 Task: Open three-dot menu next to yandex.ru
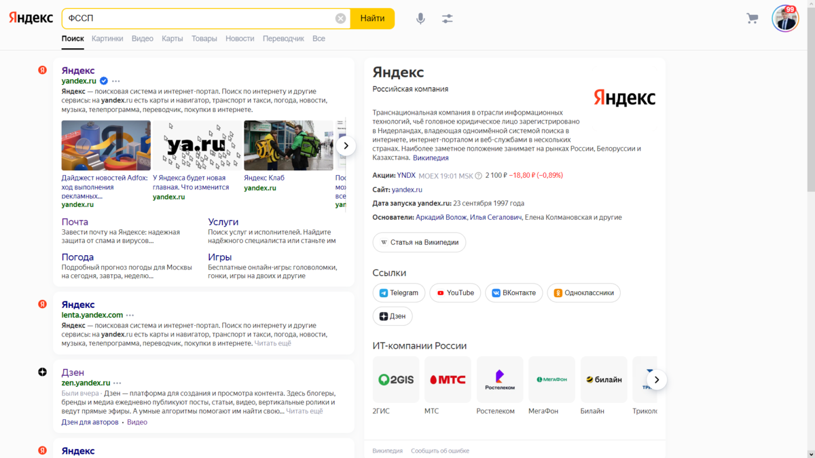(116, 81)
